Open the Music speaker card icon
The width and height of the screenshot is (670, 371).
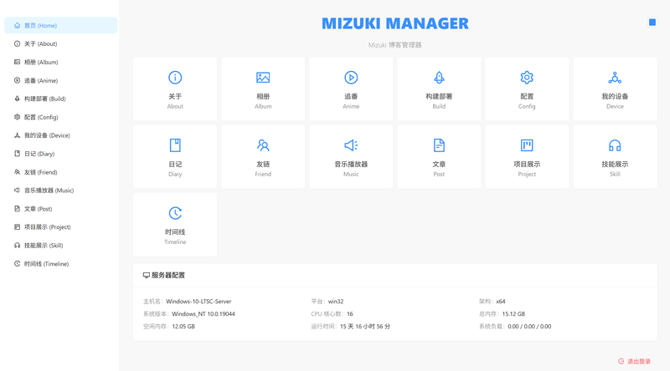pyautogui.click(x=351, y=145)
